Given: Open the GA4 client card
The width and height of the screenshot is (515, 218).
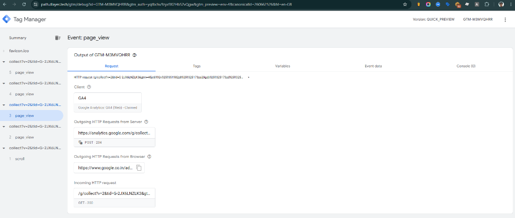Looking at the screenshot, I should pyautogui.click(x=108, y=102).
